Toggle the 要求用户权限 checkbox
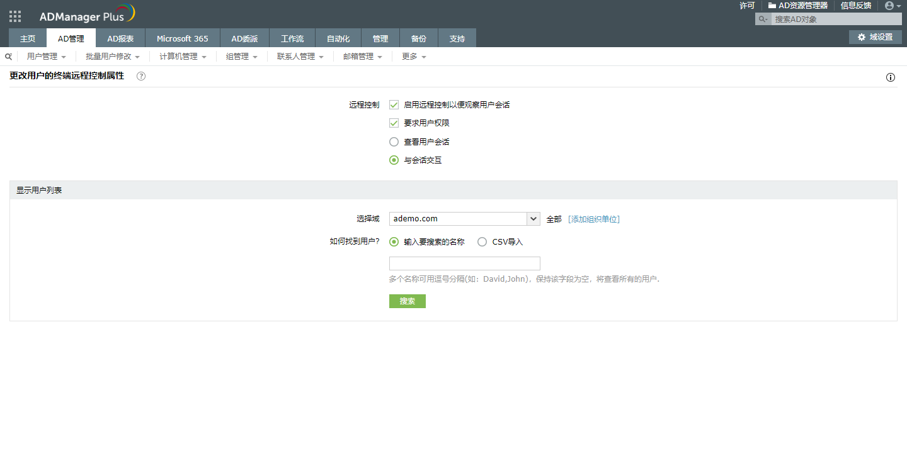The image size is (907, 471). [394, 123]
